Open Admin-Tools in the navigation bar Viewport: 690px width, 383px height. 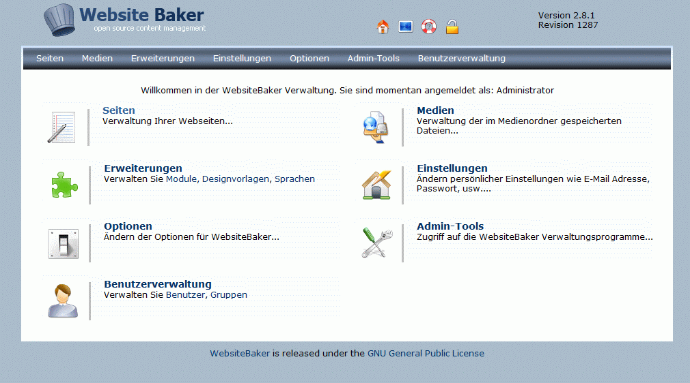[374, 59]
